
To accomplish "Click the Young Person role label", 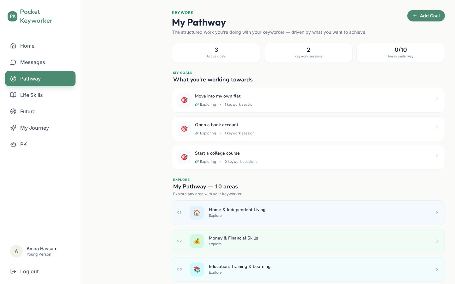I will click(39, 254).
